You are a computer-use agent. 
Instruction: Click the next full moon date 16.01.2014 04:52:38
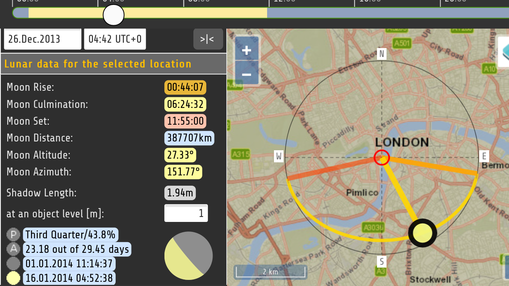(69, 278)
